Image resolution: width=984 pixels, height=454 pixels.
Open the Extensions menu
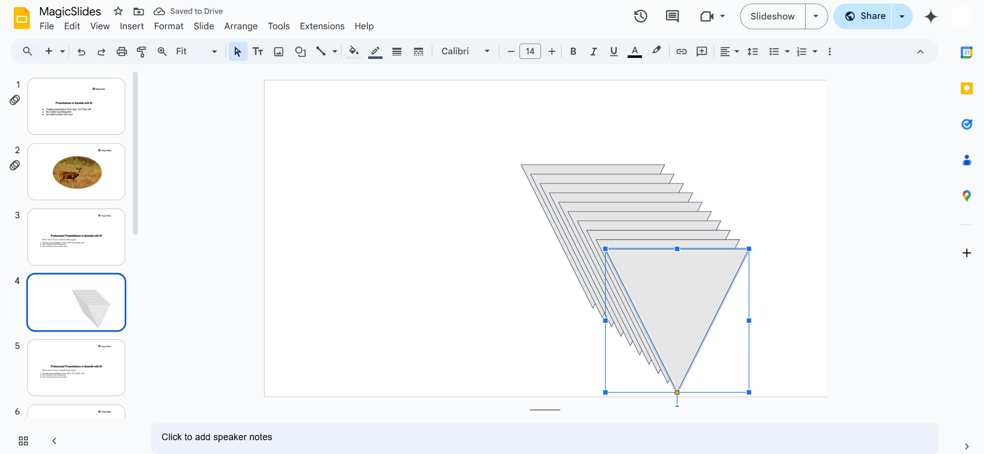coord(322,26)
